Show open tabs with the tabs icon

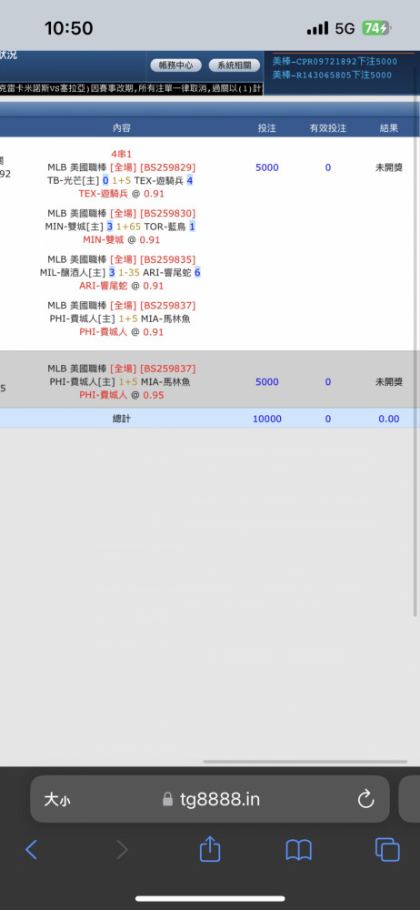pos(387,850)
